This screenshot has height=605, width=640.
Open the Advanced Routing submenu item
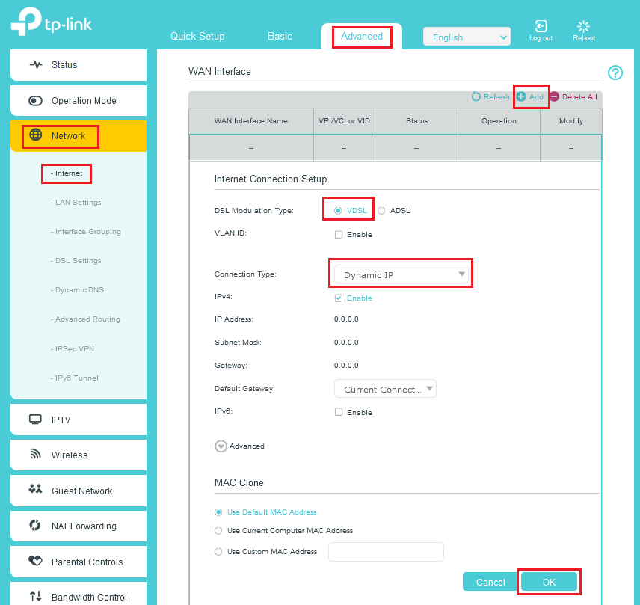tap(85, 319)
